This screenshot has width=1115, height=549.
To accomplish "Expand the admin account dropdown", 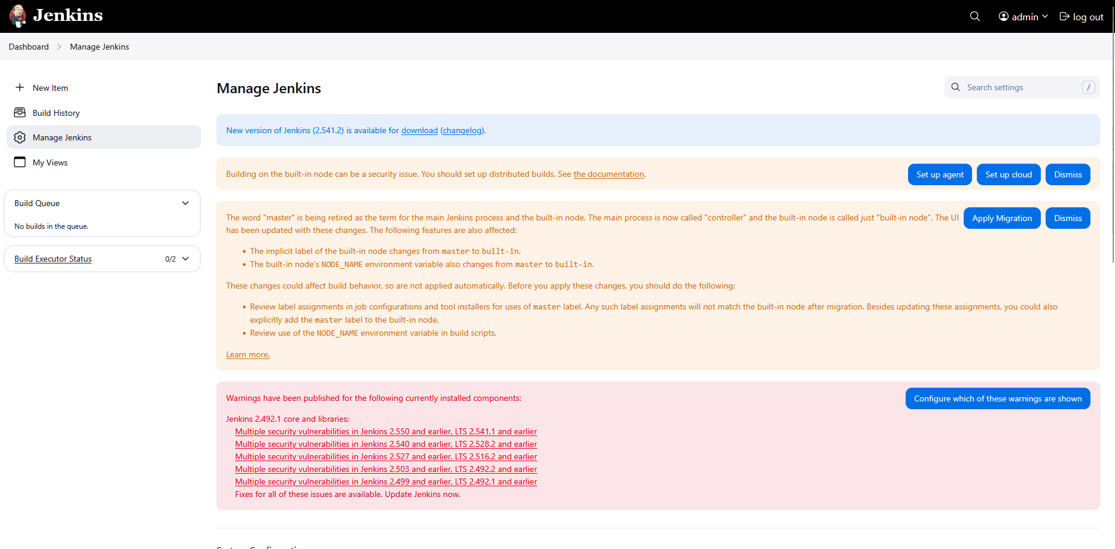I will point(1044,16).
